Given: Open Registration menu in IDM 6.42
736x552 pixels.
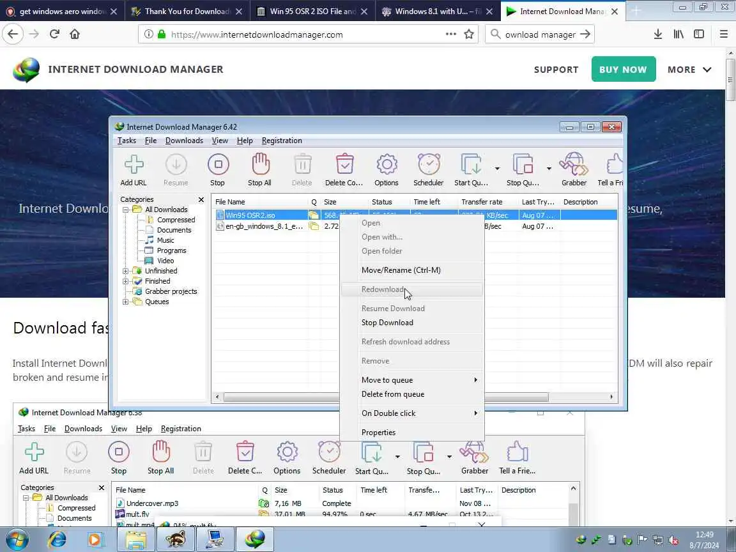Looking at the screenshot, I should (x=282, y=141).
